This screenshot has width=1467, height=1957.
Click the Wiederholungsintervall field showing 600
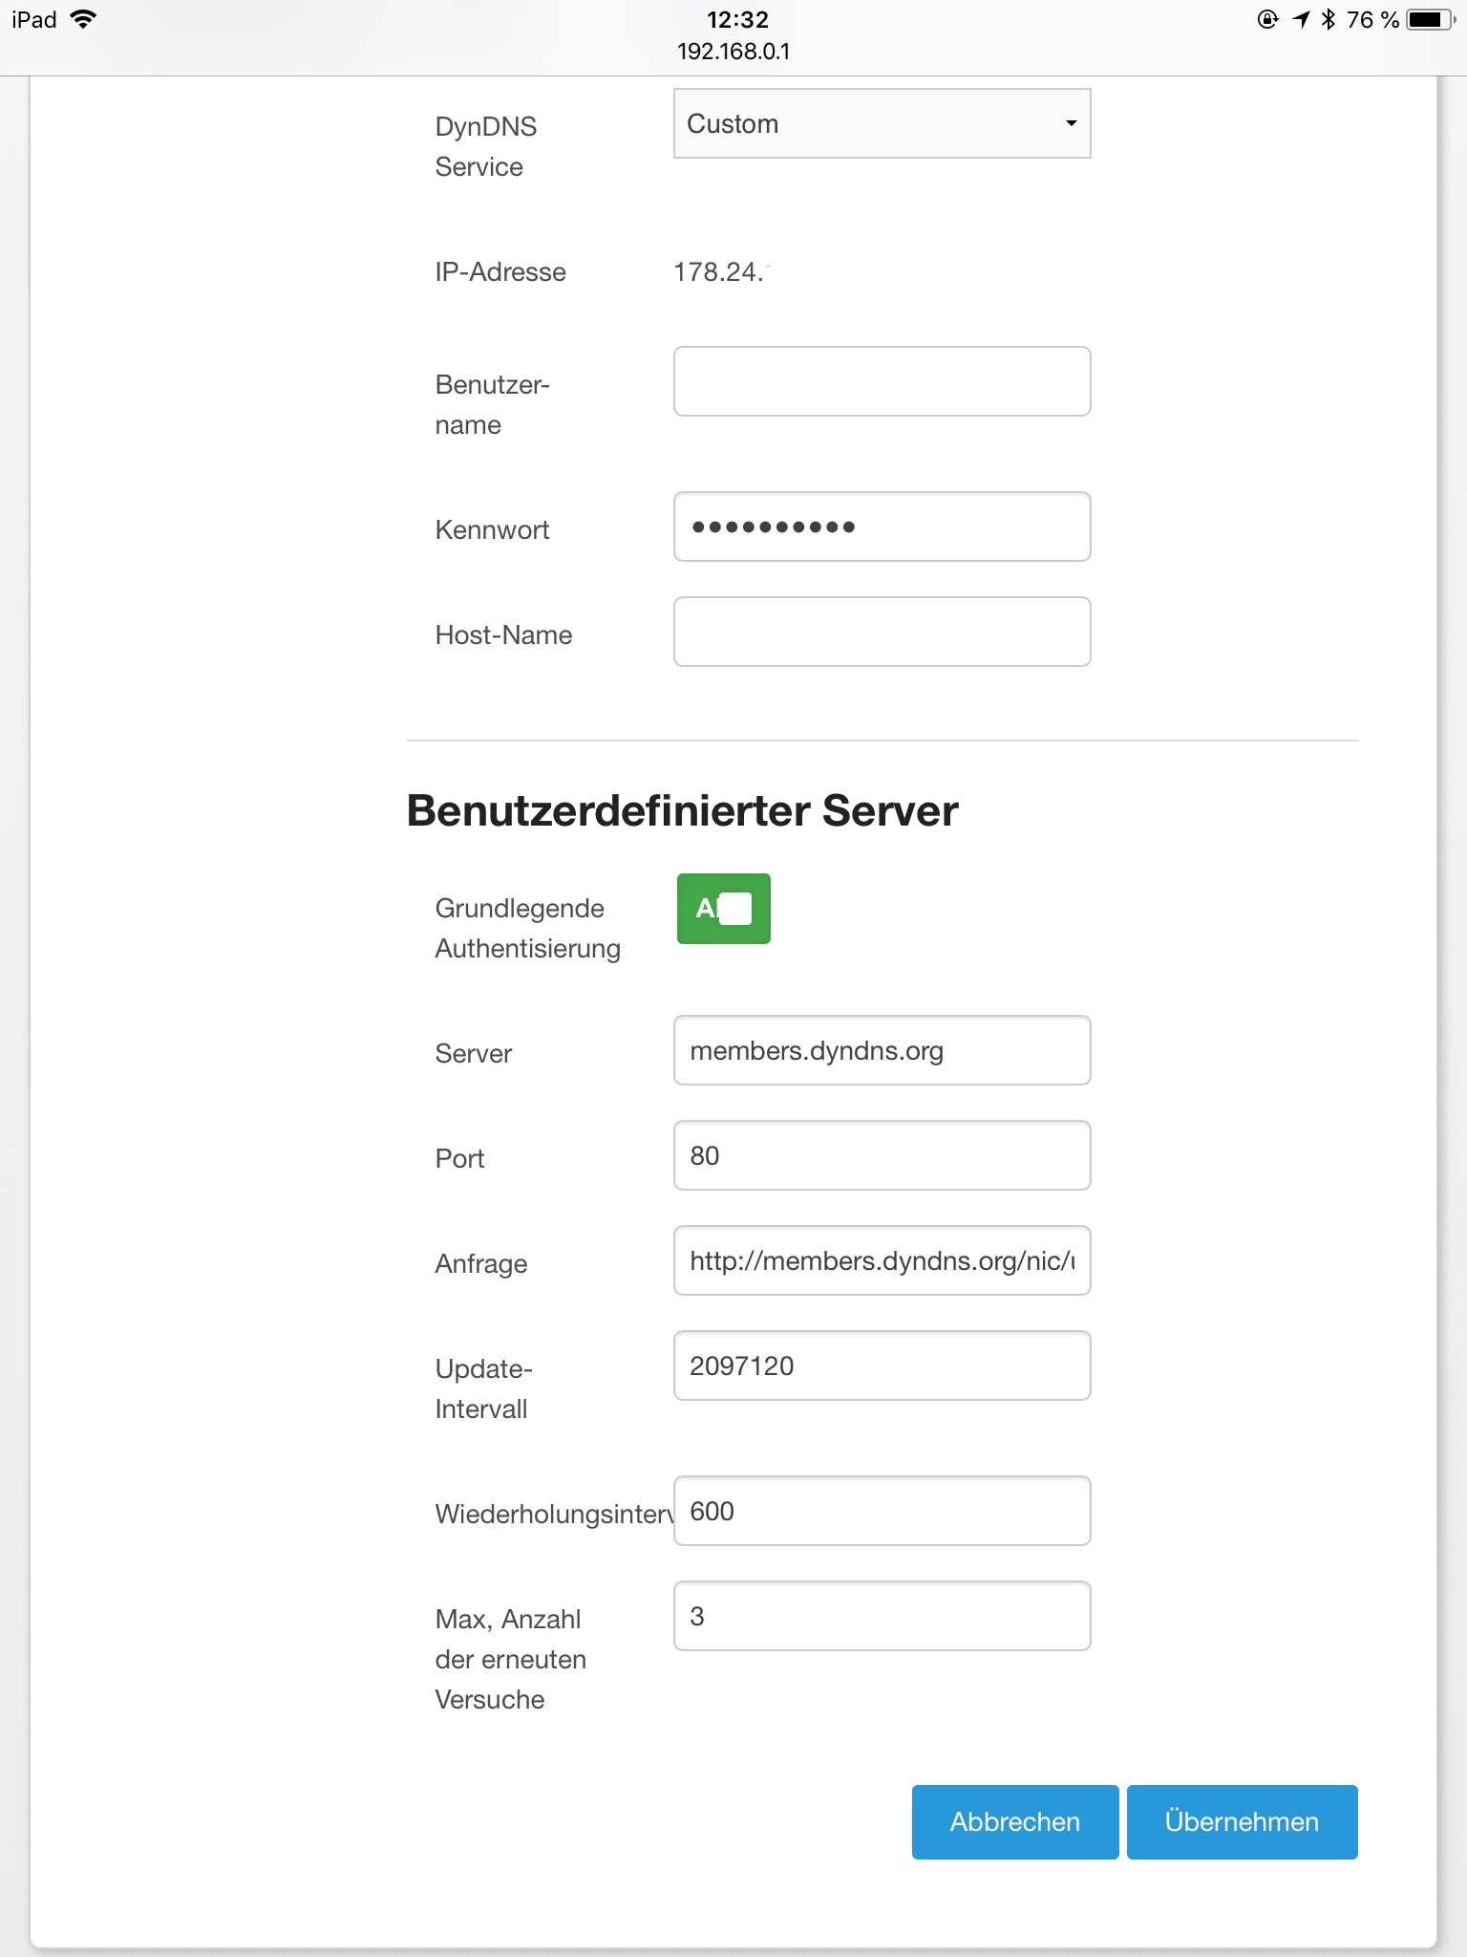(882, 1511)
